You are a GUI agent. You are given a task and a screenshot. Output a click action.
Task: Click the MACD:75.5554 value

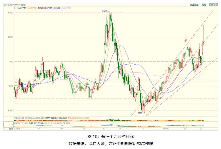(x=63, y=123)
